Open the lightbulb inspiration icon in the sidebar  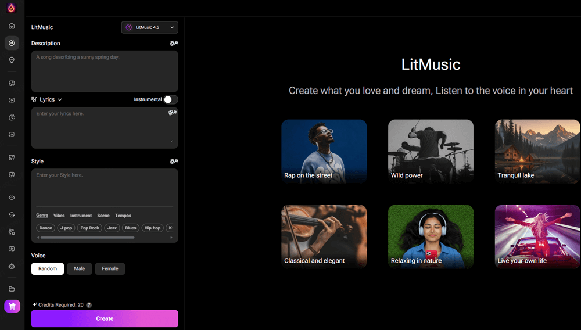[12, 60]
